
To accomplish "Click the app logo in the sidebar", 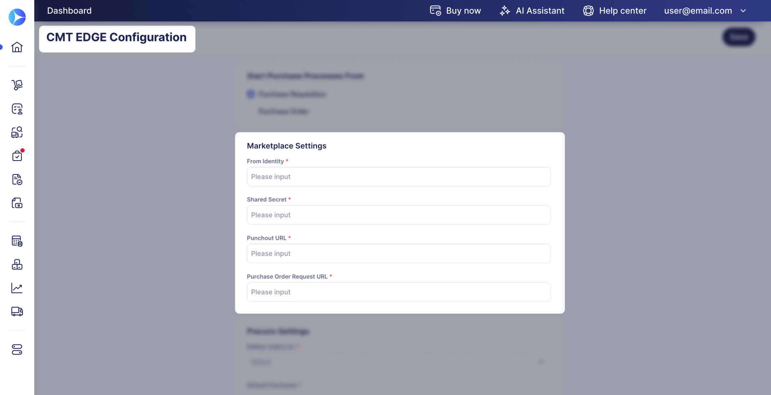I will tap(17, 17).
